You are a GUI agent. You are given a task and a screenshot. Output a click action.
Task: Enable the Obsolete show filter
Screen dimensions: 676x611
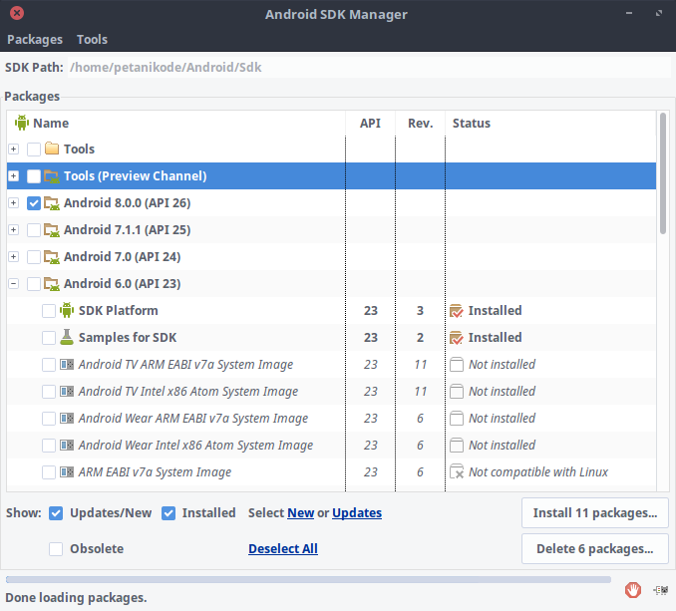click(56, 549)
